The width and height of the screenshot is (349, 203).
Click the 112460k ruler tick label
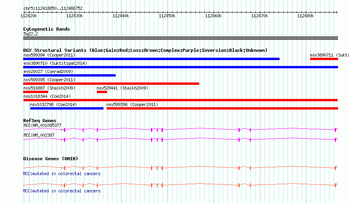[x=213, y=16]
